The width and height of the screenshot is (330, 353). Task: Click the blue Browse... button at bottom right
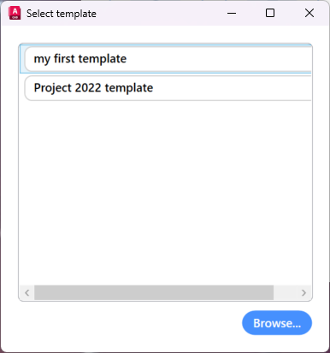277,323
